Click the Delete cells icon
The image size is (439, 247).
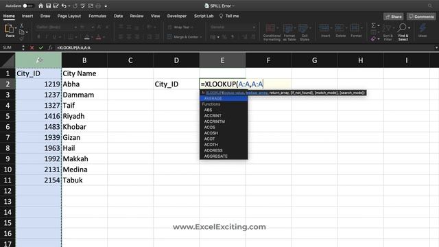340,27
